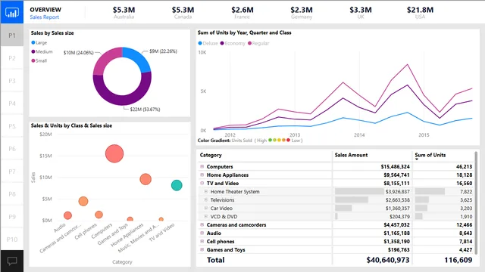485x272 pixels.
Task: Click the $2.3M Germany card
Action: pos(302,12)
